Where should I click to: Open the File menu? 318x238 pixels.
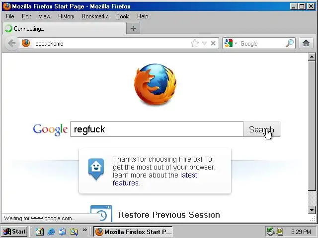click(x=10, y=16)
